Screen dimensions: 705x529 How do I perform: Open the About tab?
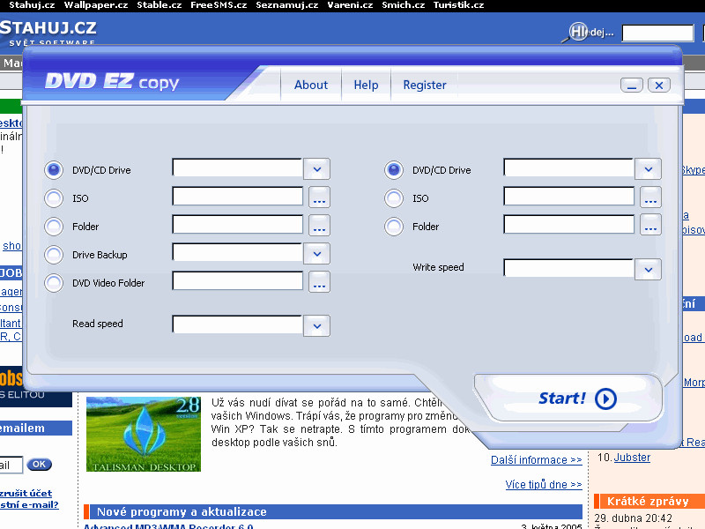(x=311, y=85)
